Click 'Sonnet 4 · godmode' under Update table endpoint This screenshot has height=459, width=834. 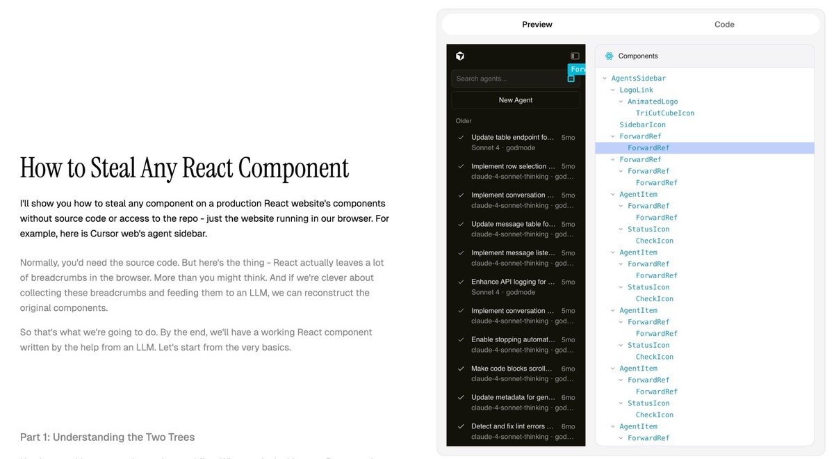click(x=503, y=147)
